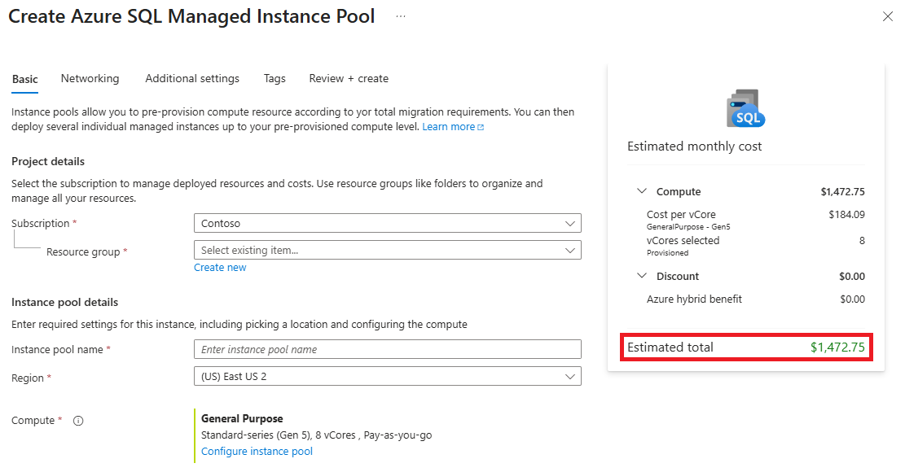
Task: Click Standard-series (Gen 5) compute description
Action: (x=316, y=435)
